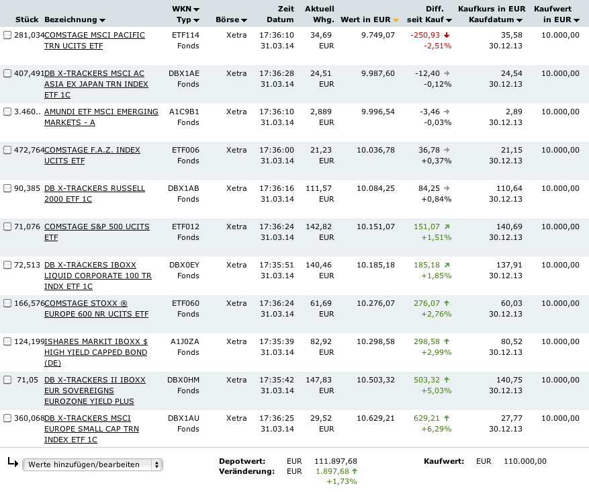
Task: Open COMSTAGE MSCI PACIFIC TRN UCITS ETF link
Action: [x=94, y=40]
